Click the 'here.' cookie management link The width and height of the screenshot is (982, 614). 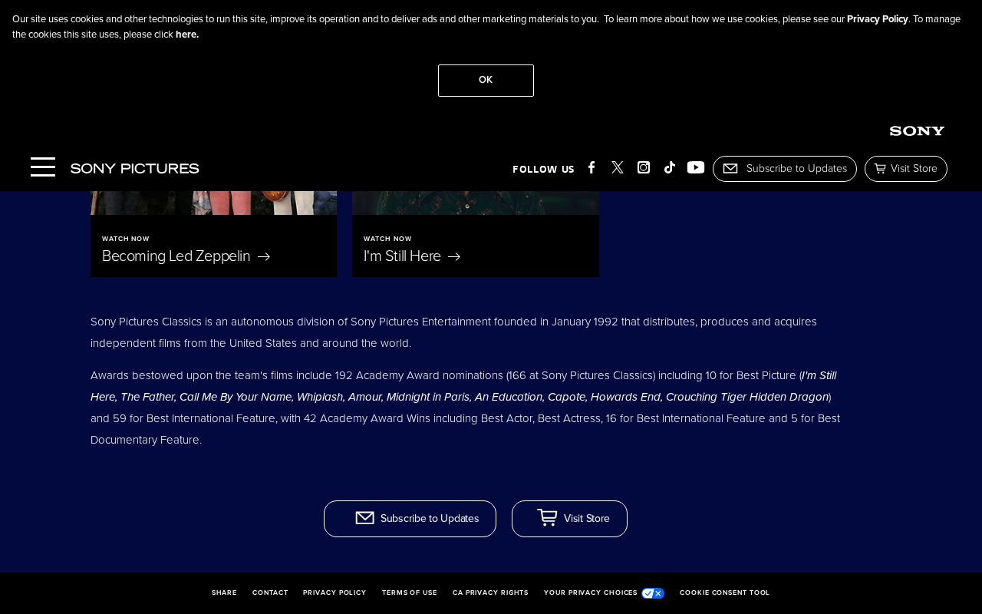tap(187, 35)
